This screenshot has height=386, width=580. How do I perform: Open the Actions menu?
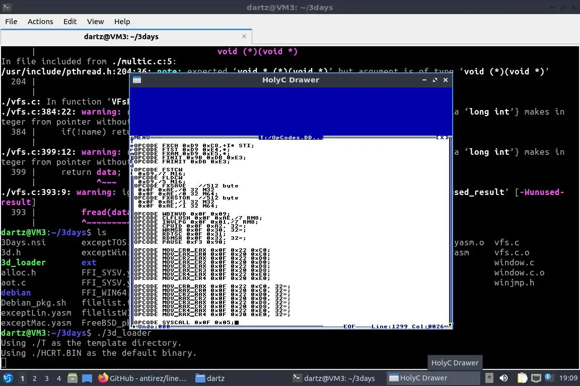pyautogui.click(x=40, y=22)
